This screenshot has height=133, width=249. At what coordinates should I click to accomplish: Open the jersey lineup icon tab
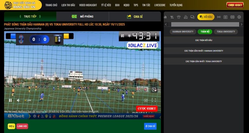179,17
